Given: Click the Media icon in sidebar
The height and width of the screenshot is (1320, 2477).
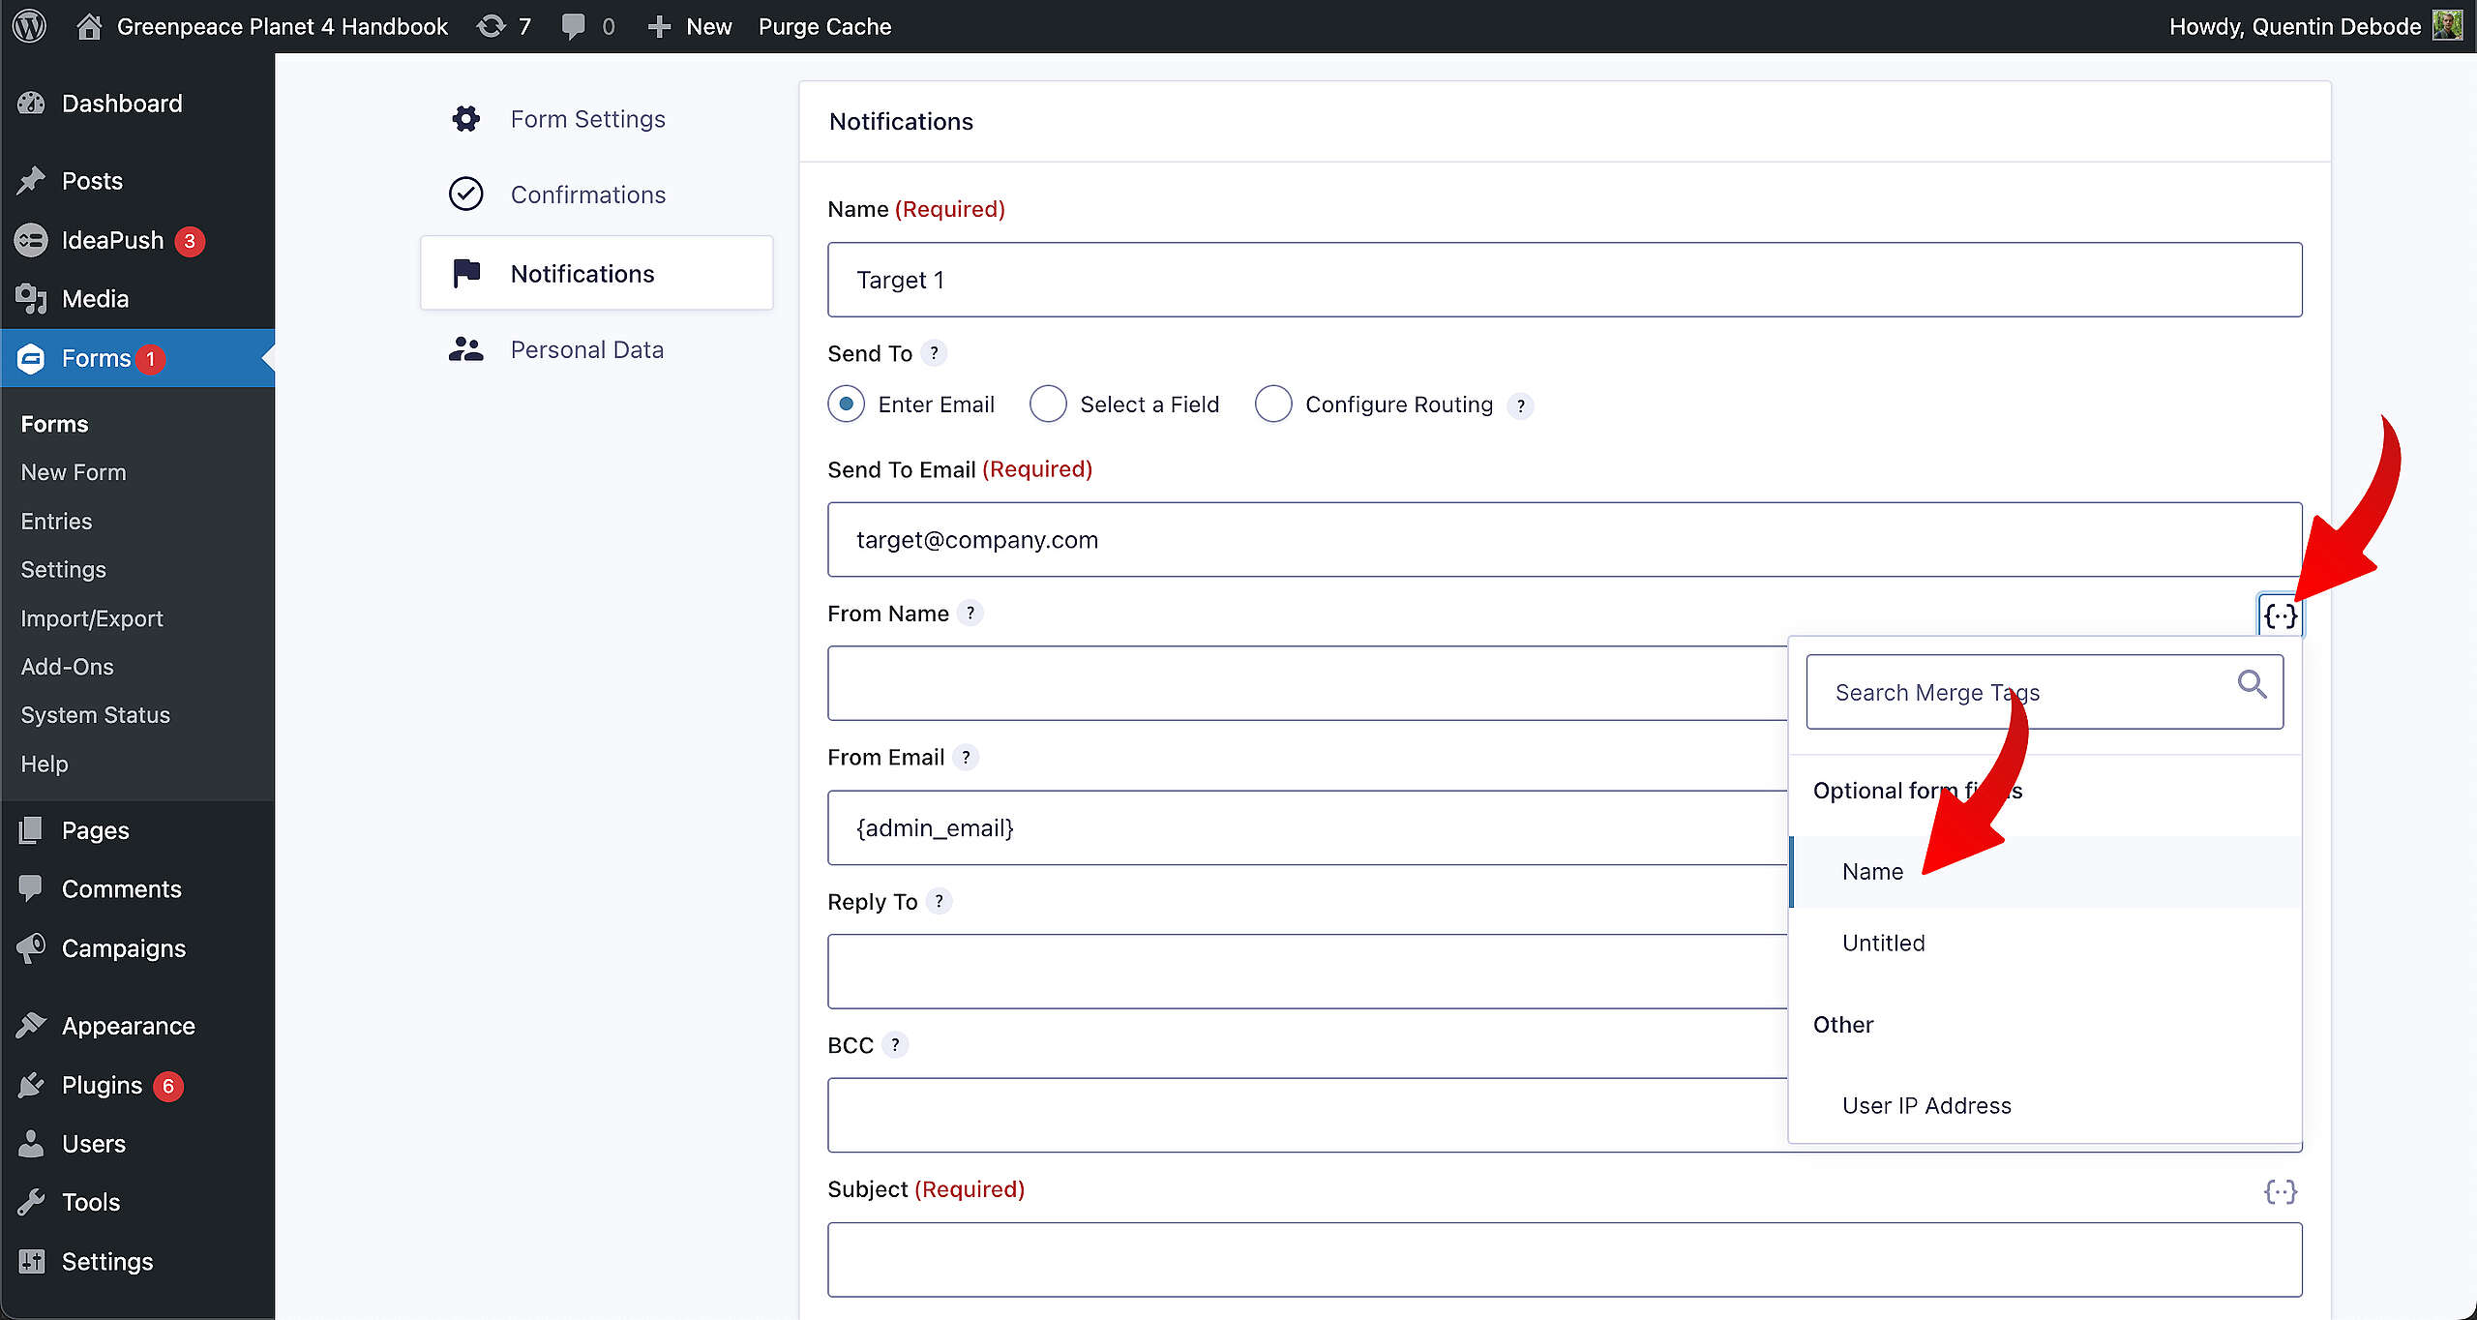Looking at the screenshot, I should point(31,299).
